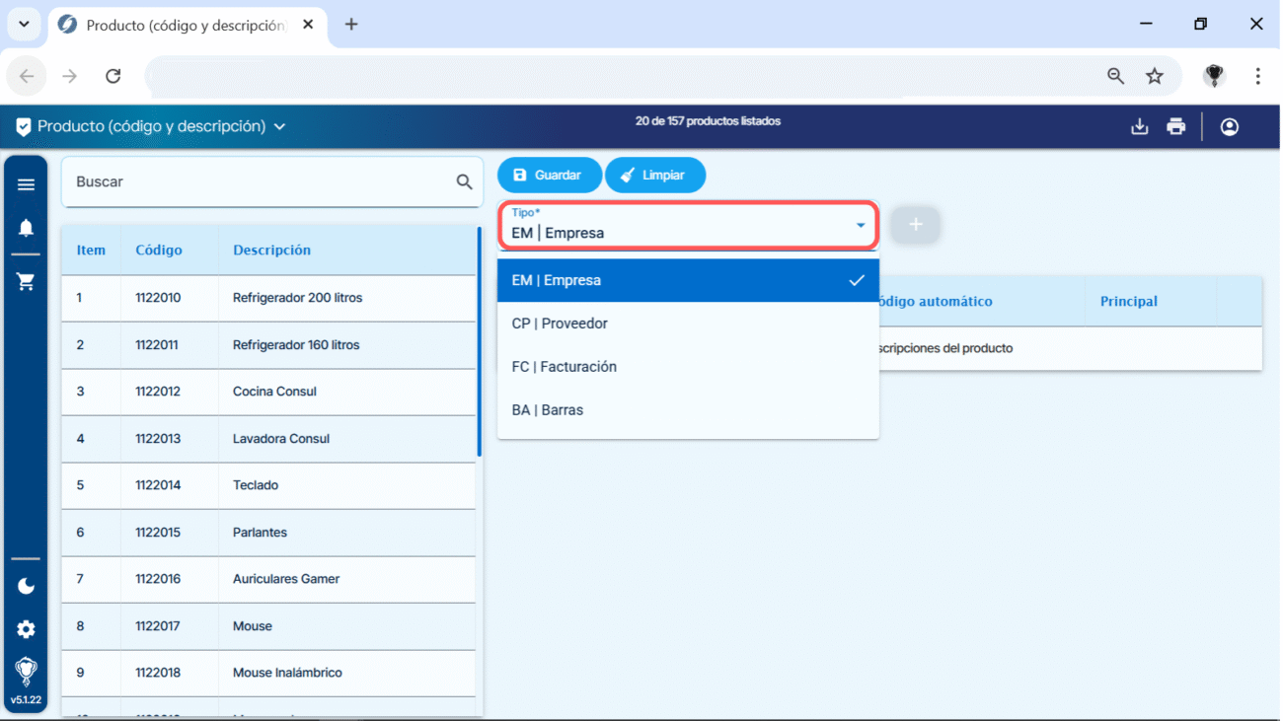Open the shopping cart in sidebar

pos(26,282)
